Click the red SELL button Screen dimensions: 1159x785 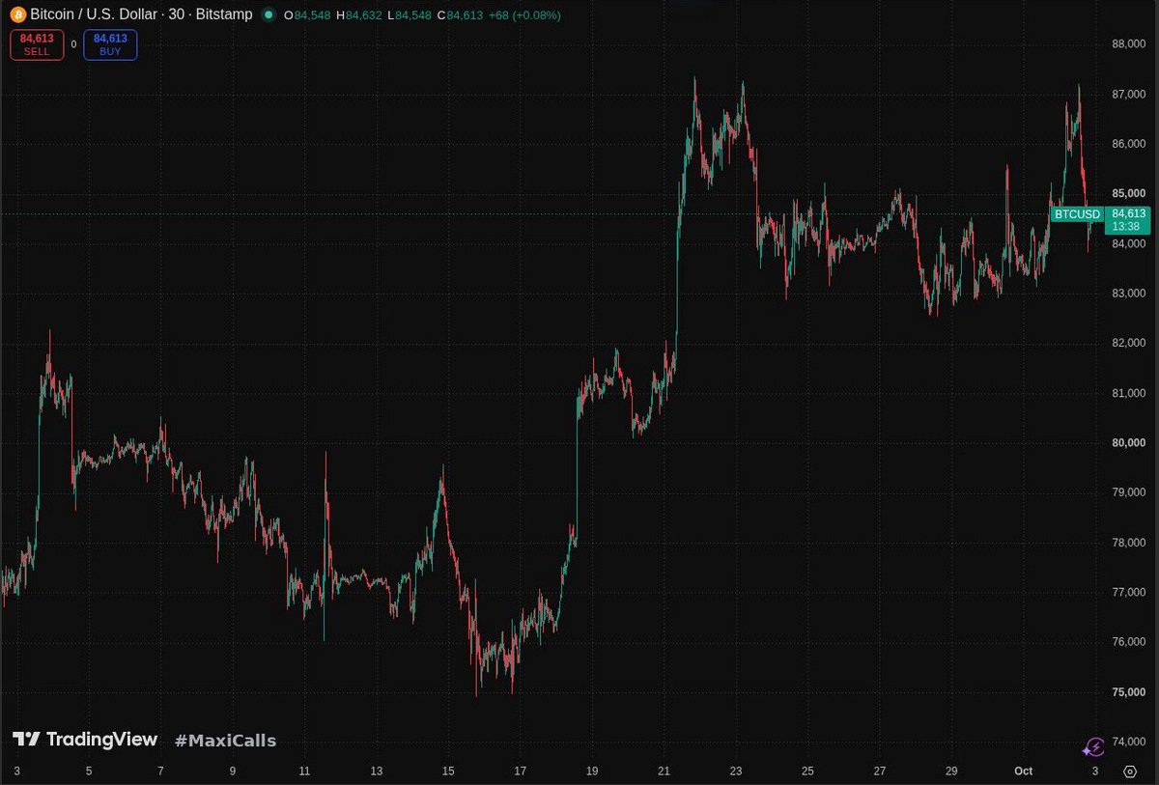point(38,45)
